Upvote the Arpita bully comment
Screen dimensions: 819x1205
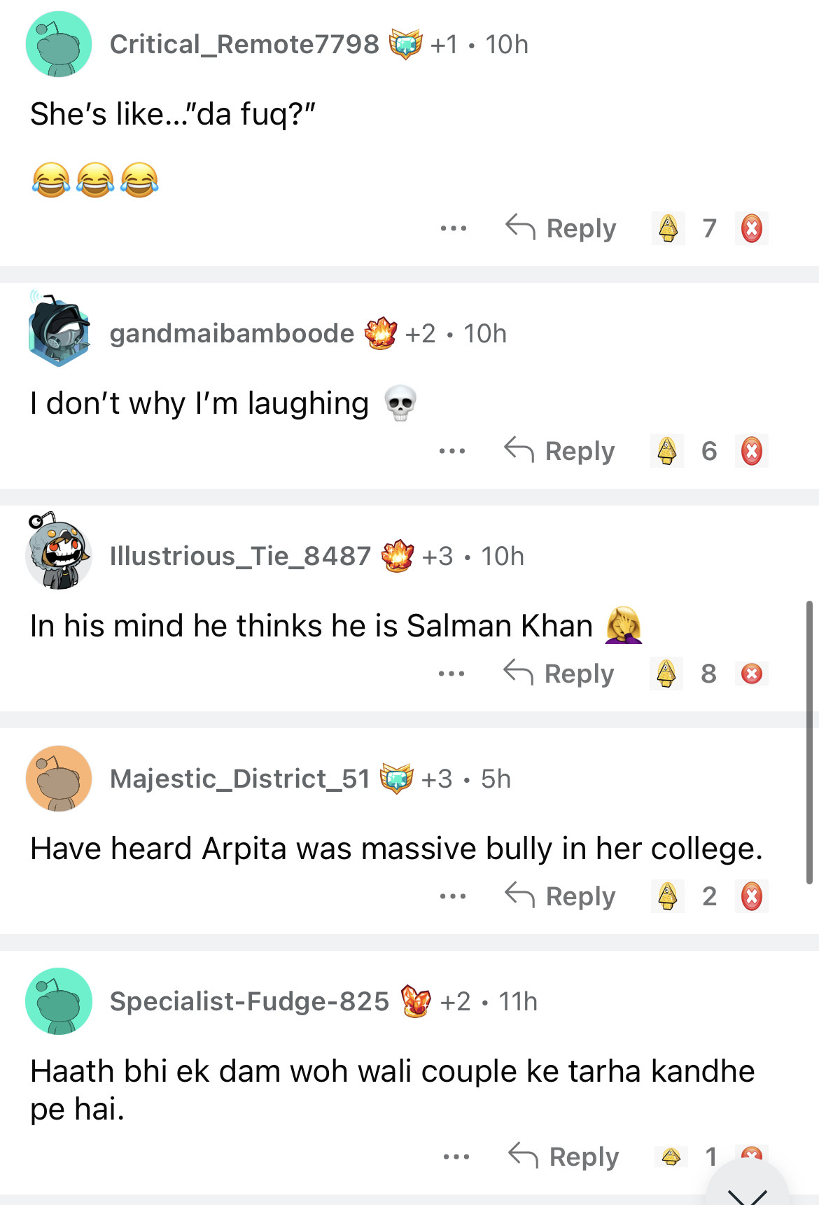pyautogui.click(x=668, y=896)
